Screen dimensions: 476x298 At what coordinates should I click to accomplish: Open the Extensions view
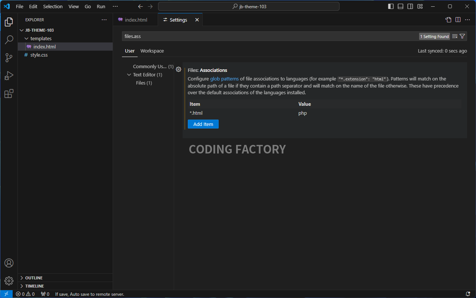(9, 93)
